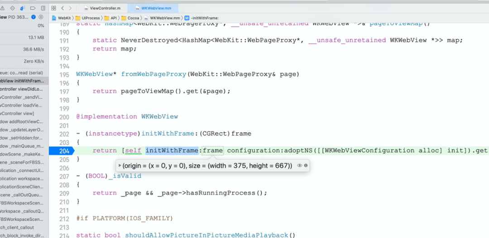Click line number 202 in the gutter
Image resolution: width=489 pixels, height=238 pixels.
64,134
